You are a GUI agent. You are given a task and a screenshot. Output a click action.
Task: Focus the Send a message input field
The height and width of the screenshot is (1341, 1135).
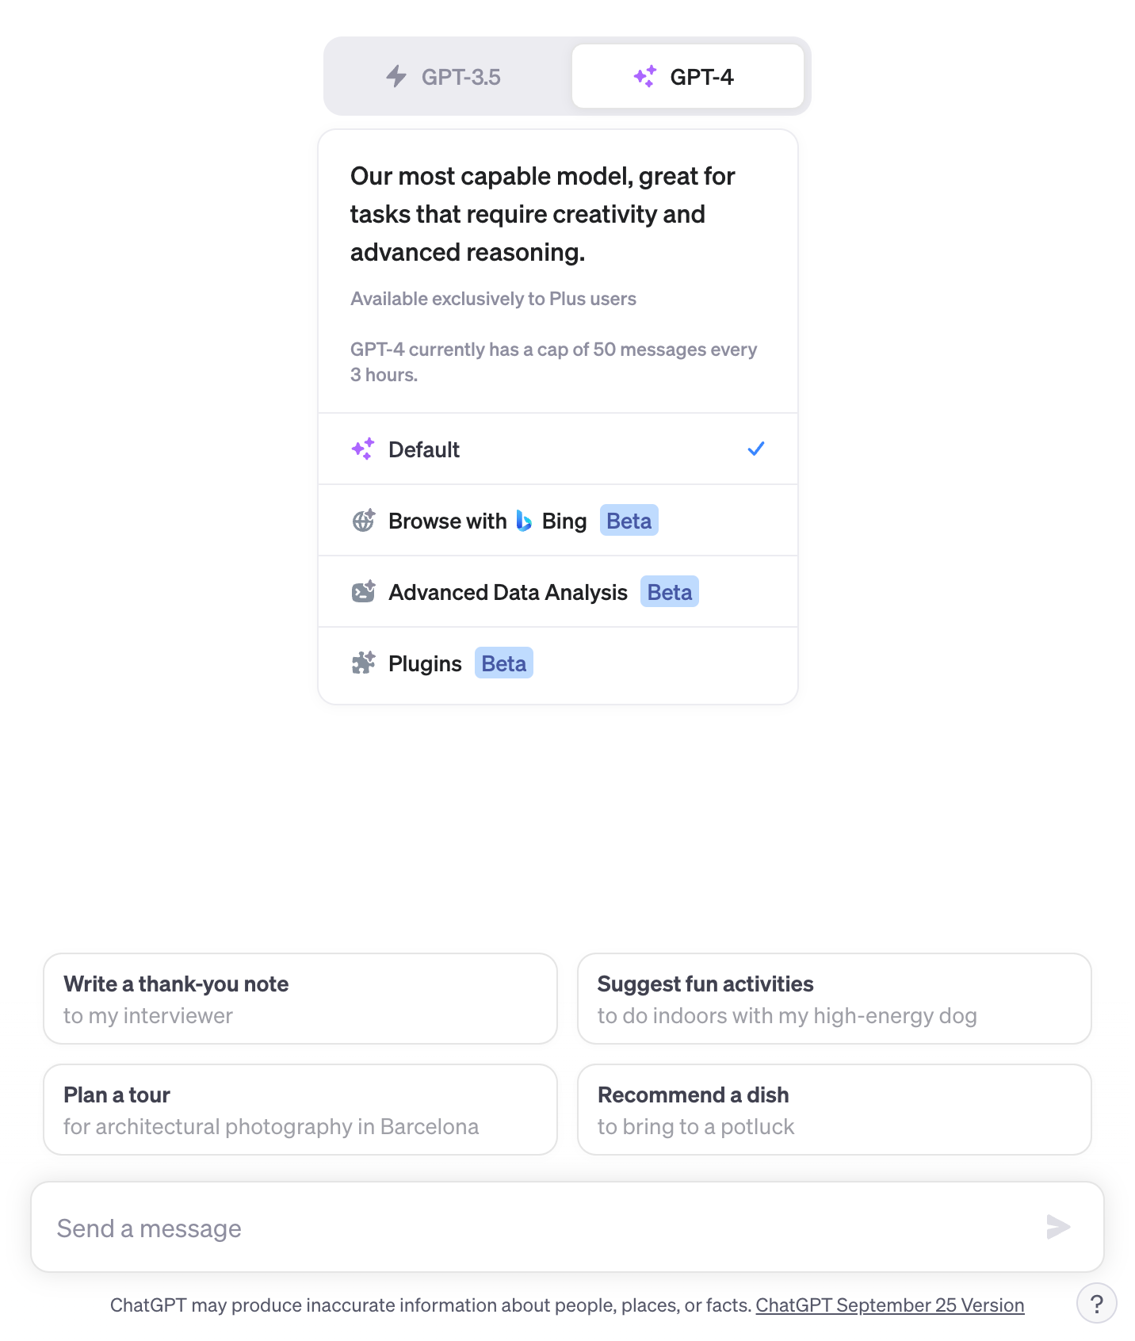coord(539,1228)
